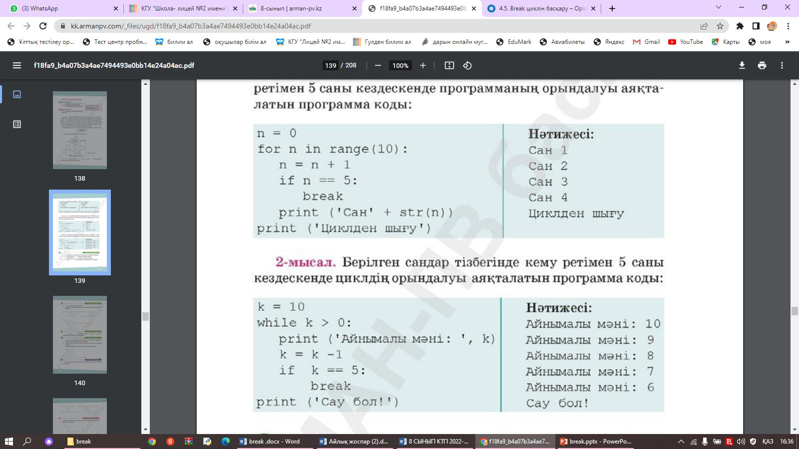Image resolution: width=799 pixels, height=449 pixels.
Task: Open Windows taskbar search
Action: click(x=27, y=442)
